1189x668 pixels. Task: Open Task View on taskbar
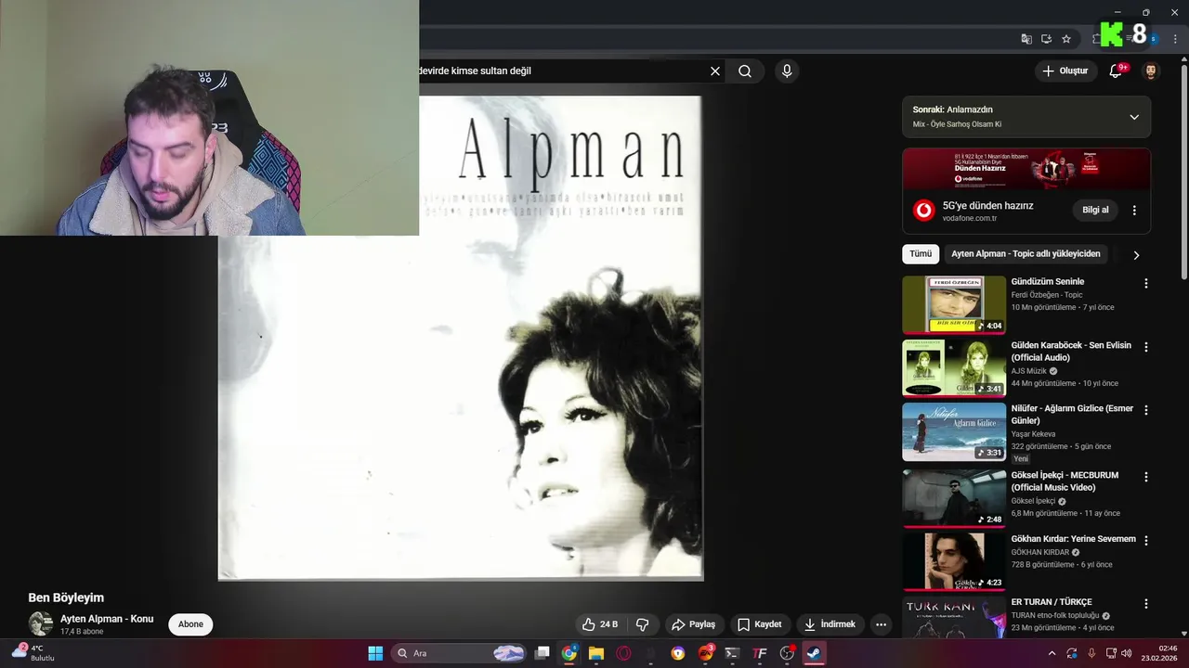(542, 653)
